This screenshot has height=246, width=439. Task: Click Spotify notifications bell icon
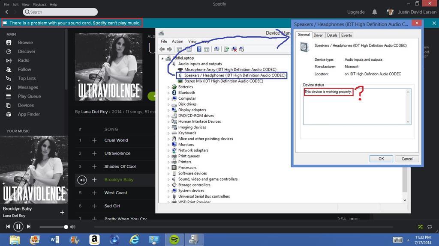tap(375, 12)
